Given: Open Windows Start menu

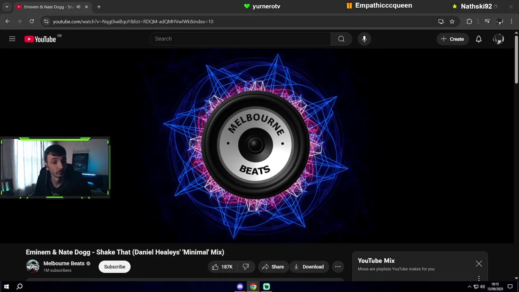Looking at the screenshot, I should pos(6,287).
